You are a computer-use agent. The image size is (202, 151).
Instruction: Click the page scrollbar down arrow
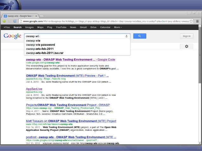coord(200,143)
